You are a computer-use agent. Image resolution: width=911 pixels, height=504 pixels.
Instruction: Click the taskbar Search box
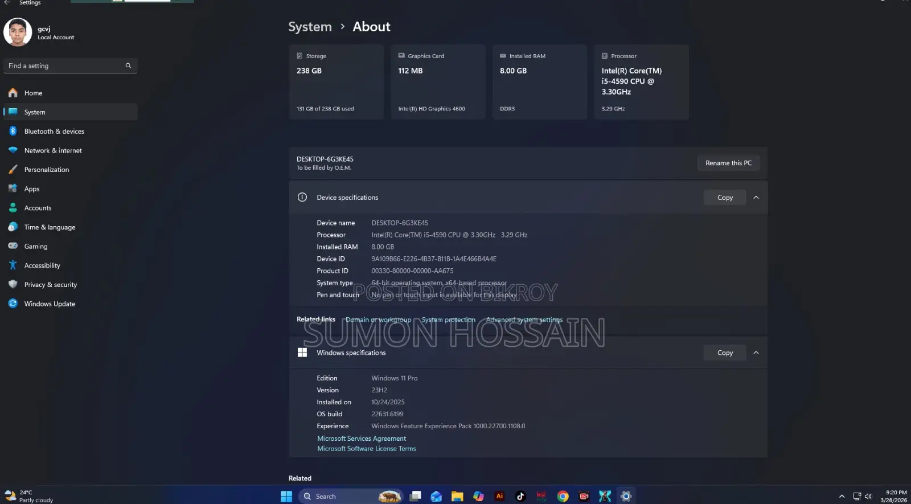tap(351, 497)
